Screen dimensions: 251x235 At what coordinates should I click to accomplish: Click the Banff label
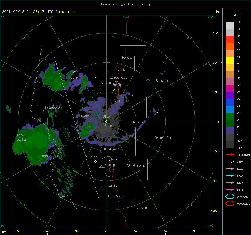pos(46,156)
